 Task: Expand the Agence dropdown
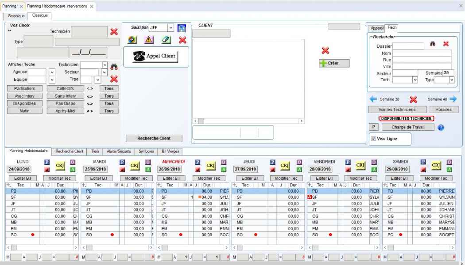52,72
